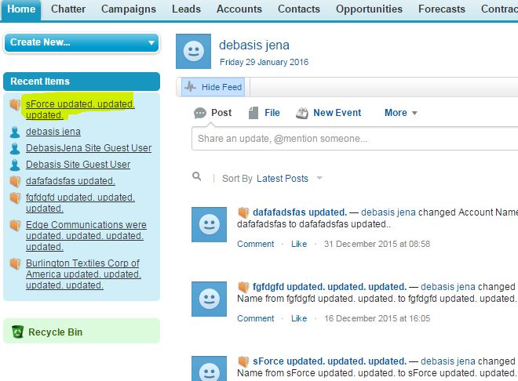This screenshot has width=518, height=381.
Task: Open the debasis jena profile heading
Action: [254, 45]
